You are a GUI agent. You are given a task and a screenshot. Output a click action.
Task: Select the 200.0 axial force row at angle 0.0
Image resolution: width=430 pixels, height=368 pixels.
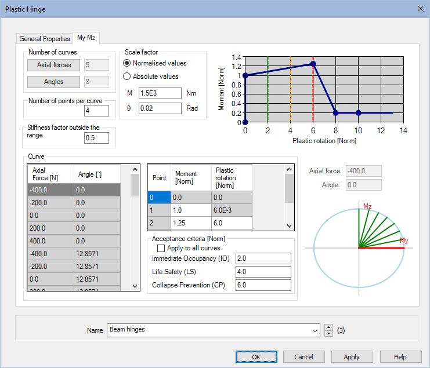pyautogui.click(x=50, y=228)
